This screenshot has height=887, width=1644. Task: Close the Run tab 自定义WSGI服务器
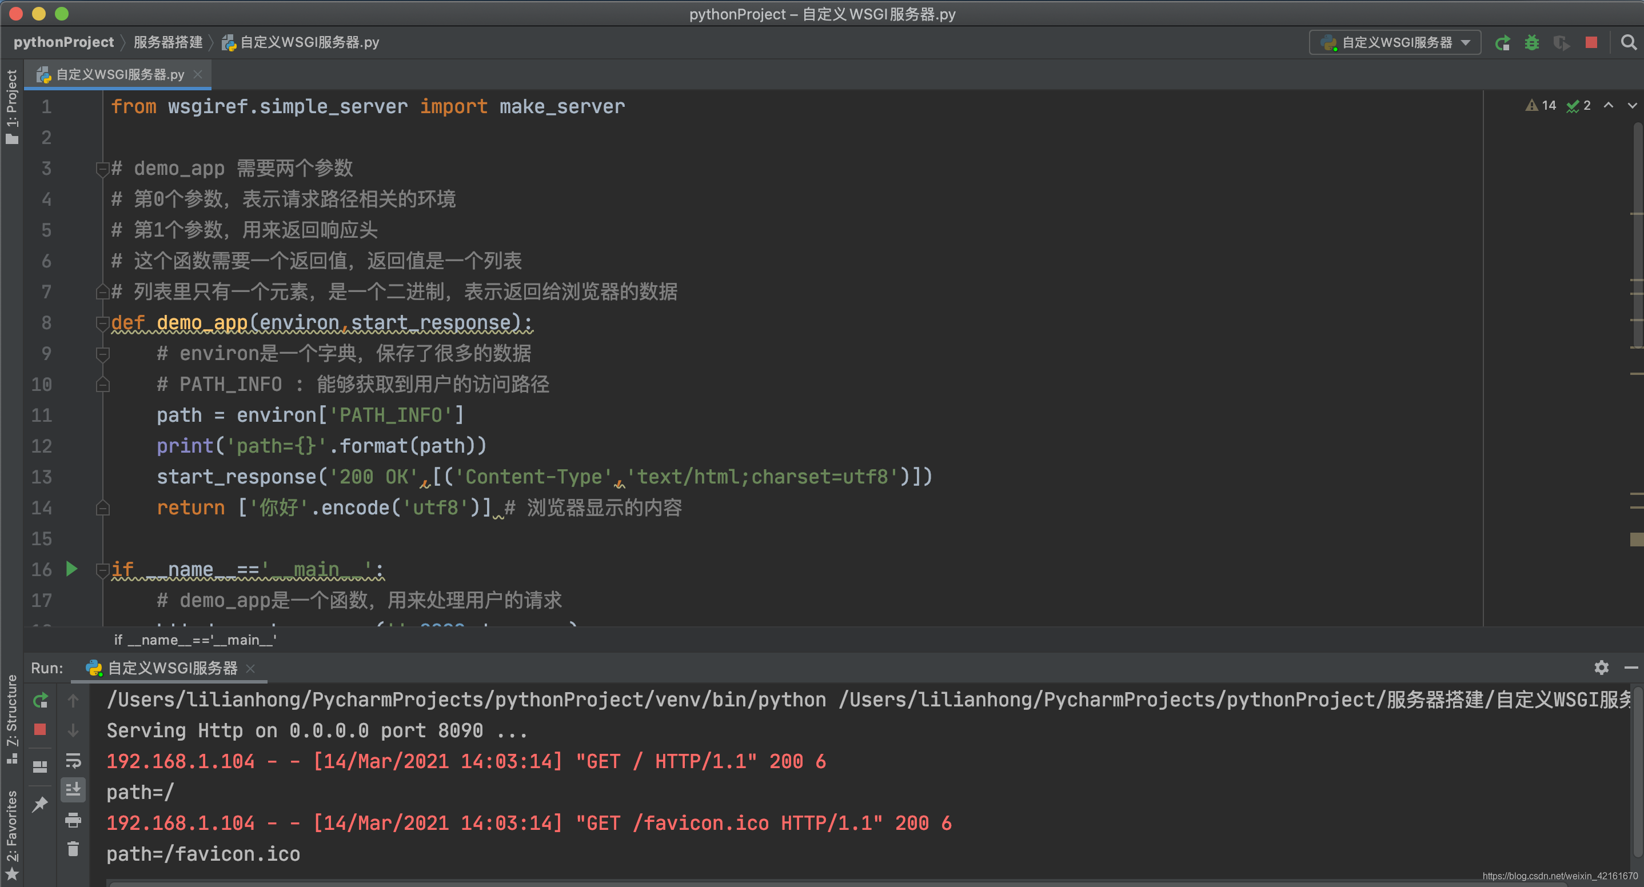[250, 668]
